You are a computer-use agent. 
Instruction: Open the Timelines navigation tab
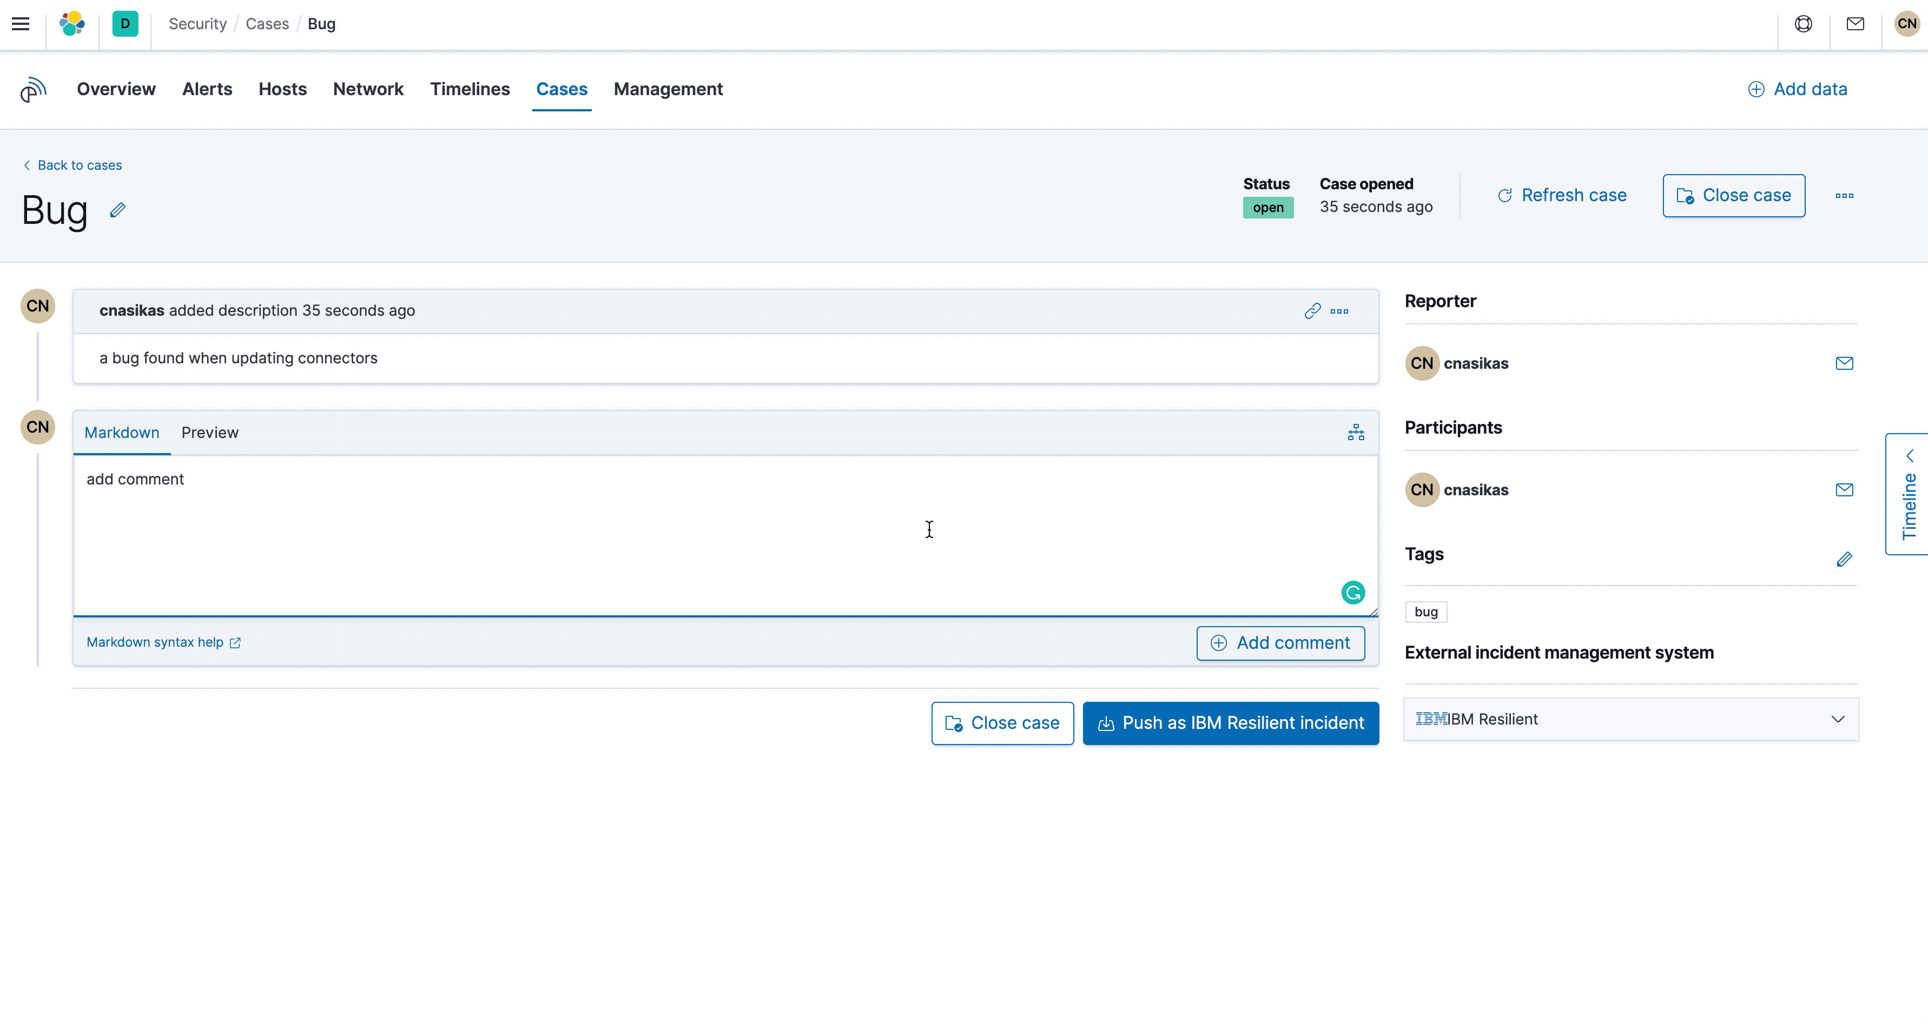(469, 89)
